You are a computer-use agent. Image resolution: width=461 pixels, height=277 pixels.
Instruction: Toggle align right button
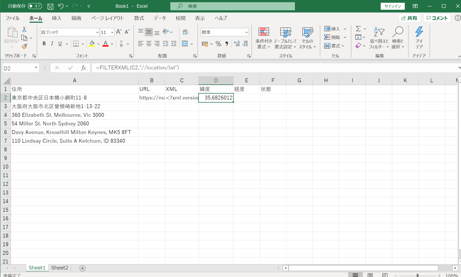pyautogui.click(x=157, y=44)
